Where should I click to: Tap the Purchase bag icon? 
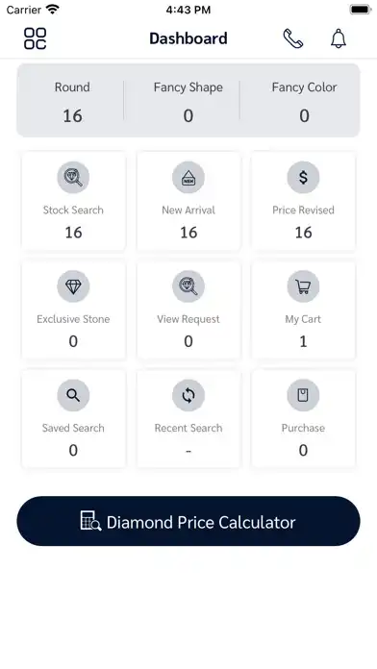[x=303, y=395]
